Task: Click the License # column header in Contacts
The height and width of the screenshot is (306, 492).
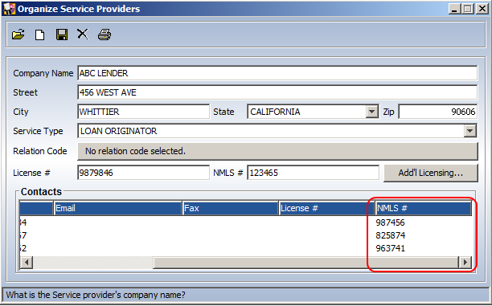Action: tap(326, 208)
